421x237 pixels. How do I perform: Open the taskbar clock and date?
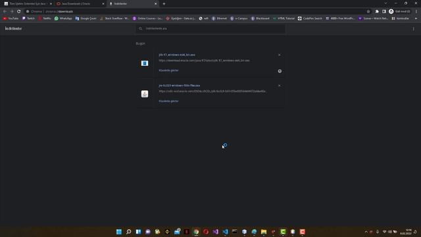(406, 232)
